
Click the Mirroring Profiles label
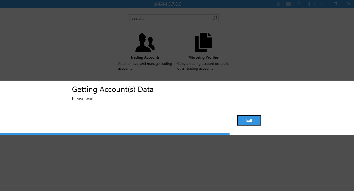click(203, 57)
